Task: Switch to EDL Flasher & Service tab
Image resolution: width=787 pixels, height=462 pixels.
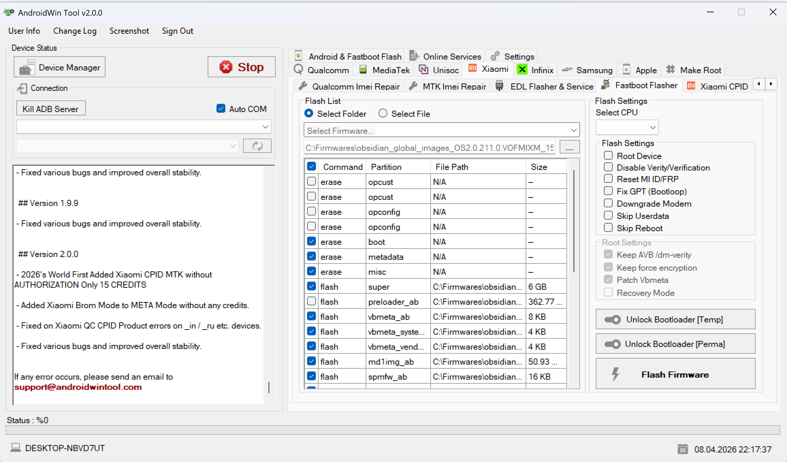Action: tap(551, 86)
